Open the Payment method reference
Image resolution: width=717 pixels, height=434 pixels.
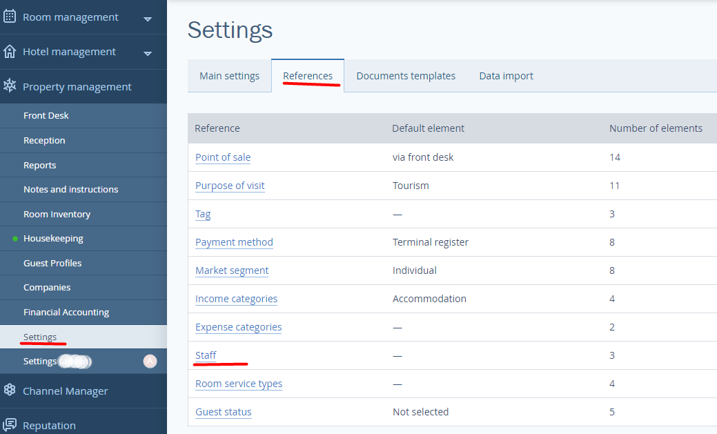point(234,242)
